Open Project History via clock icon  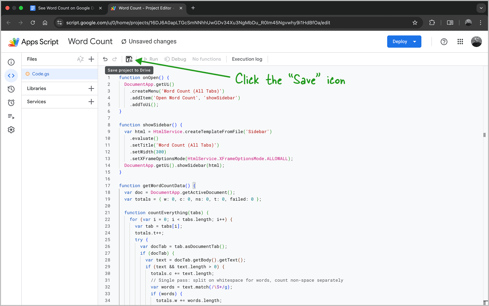click(11, 89)
